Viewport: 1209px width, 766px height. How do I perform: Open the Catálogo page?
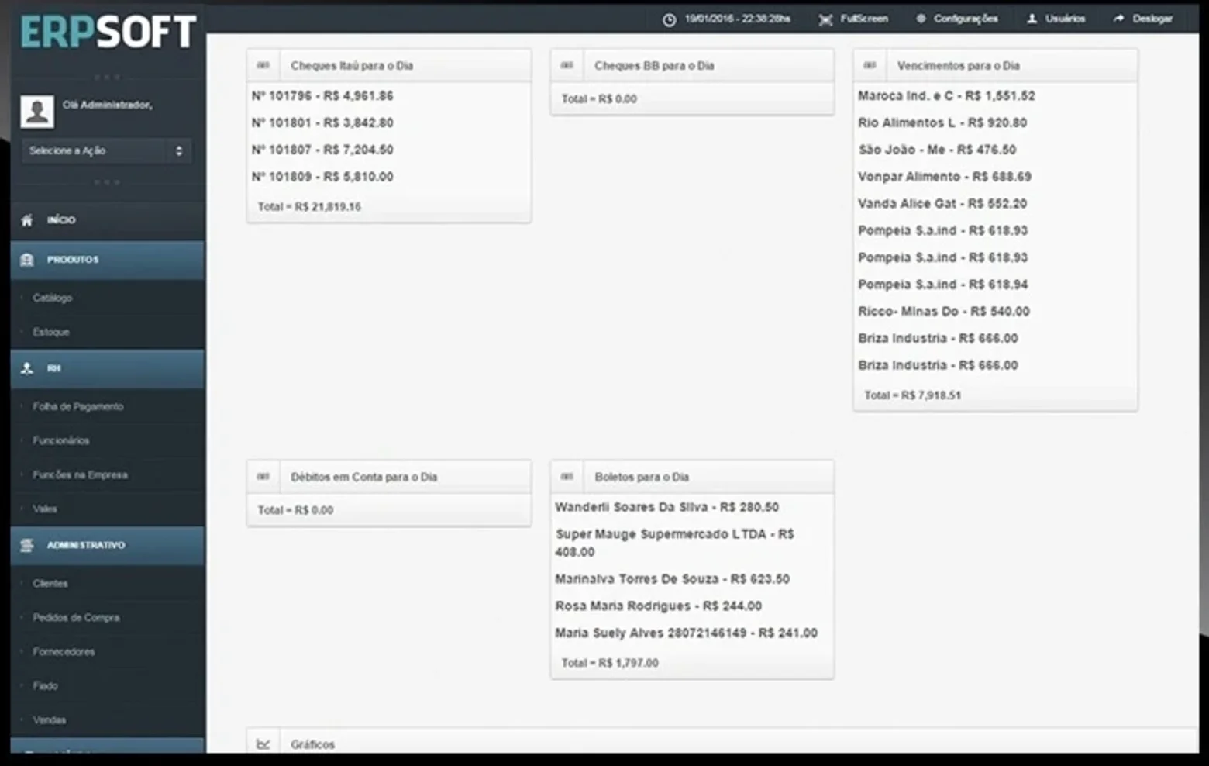[52, 298]
